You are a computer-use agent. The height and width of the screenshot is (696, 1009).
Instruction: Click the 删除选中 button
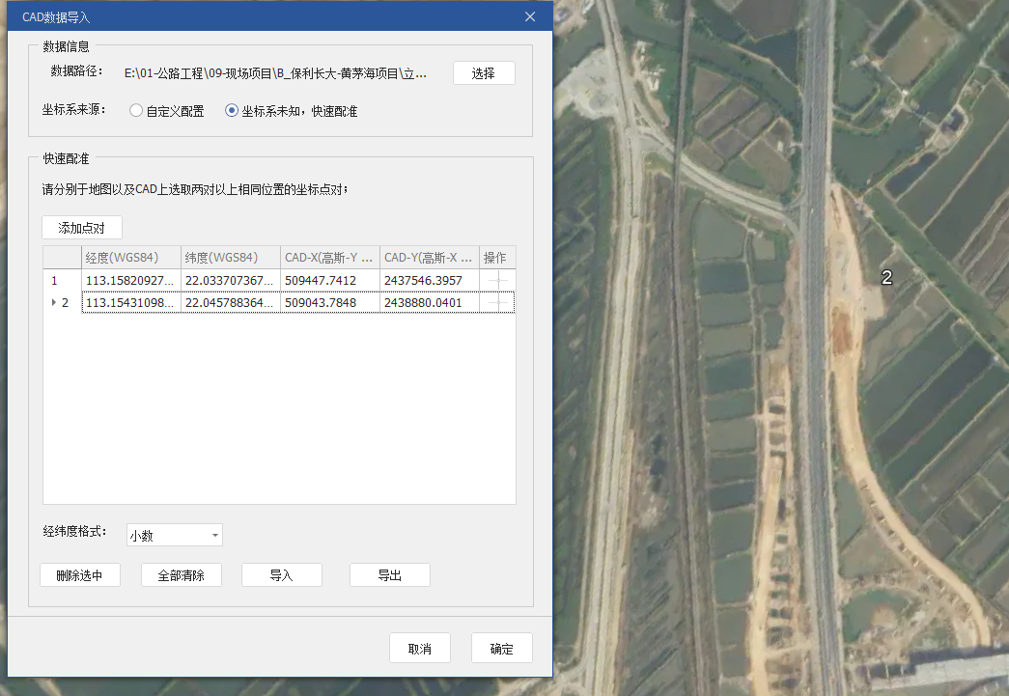[80, 575]
